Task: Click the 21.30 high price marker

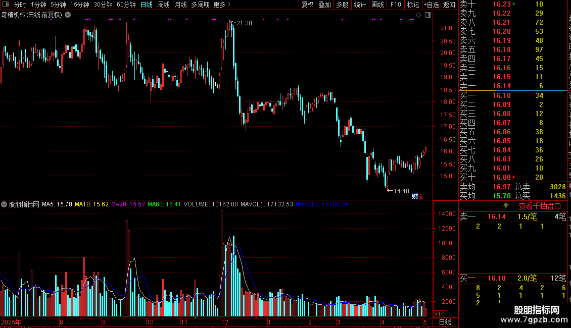Action: (244, 23)
